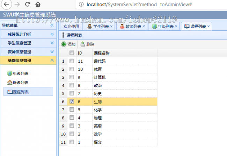Expand the 教师信息管理 accordion section
The image size is (227, 156).
[x=28, y=52]
